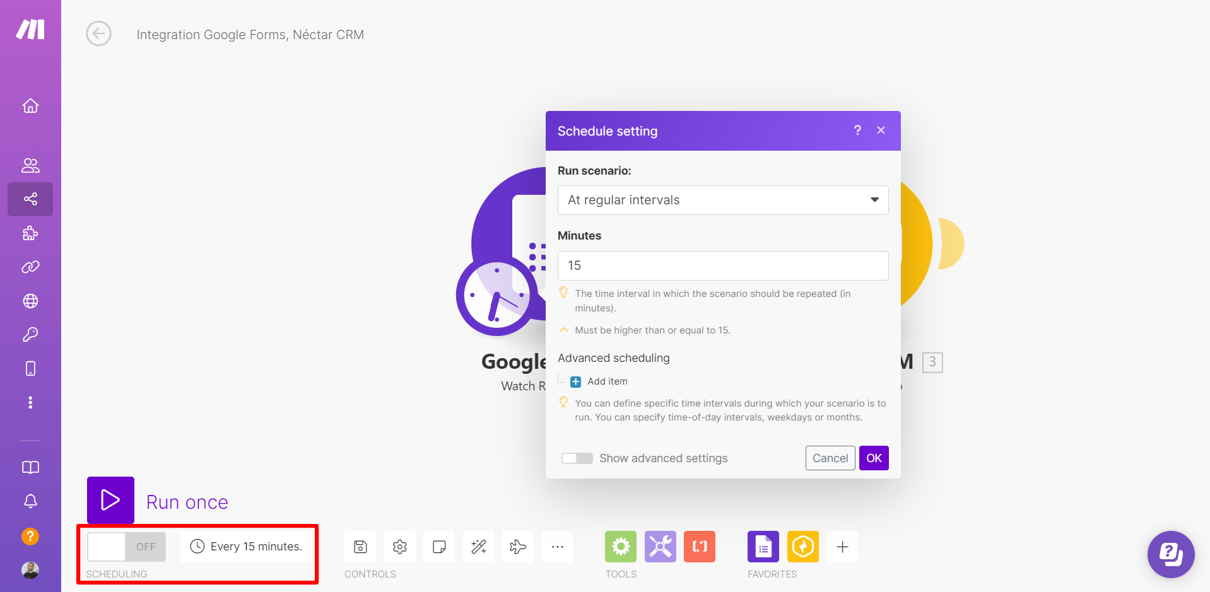Open the Devices phone icon

(x=30, y=368)
